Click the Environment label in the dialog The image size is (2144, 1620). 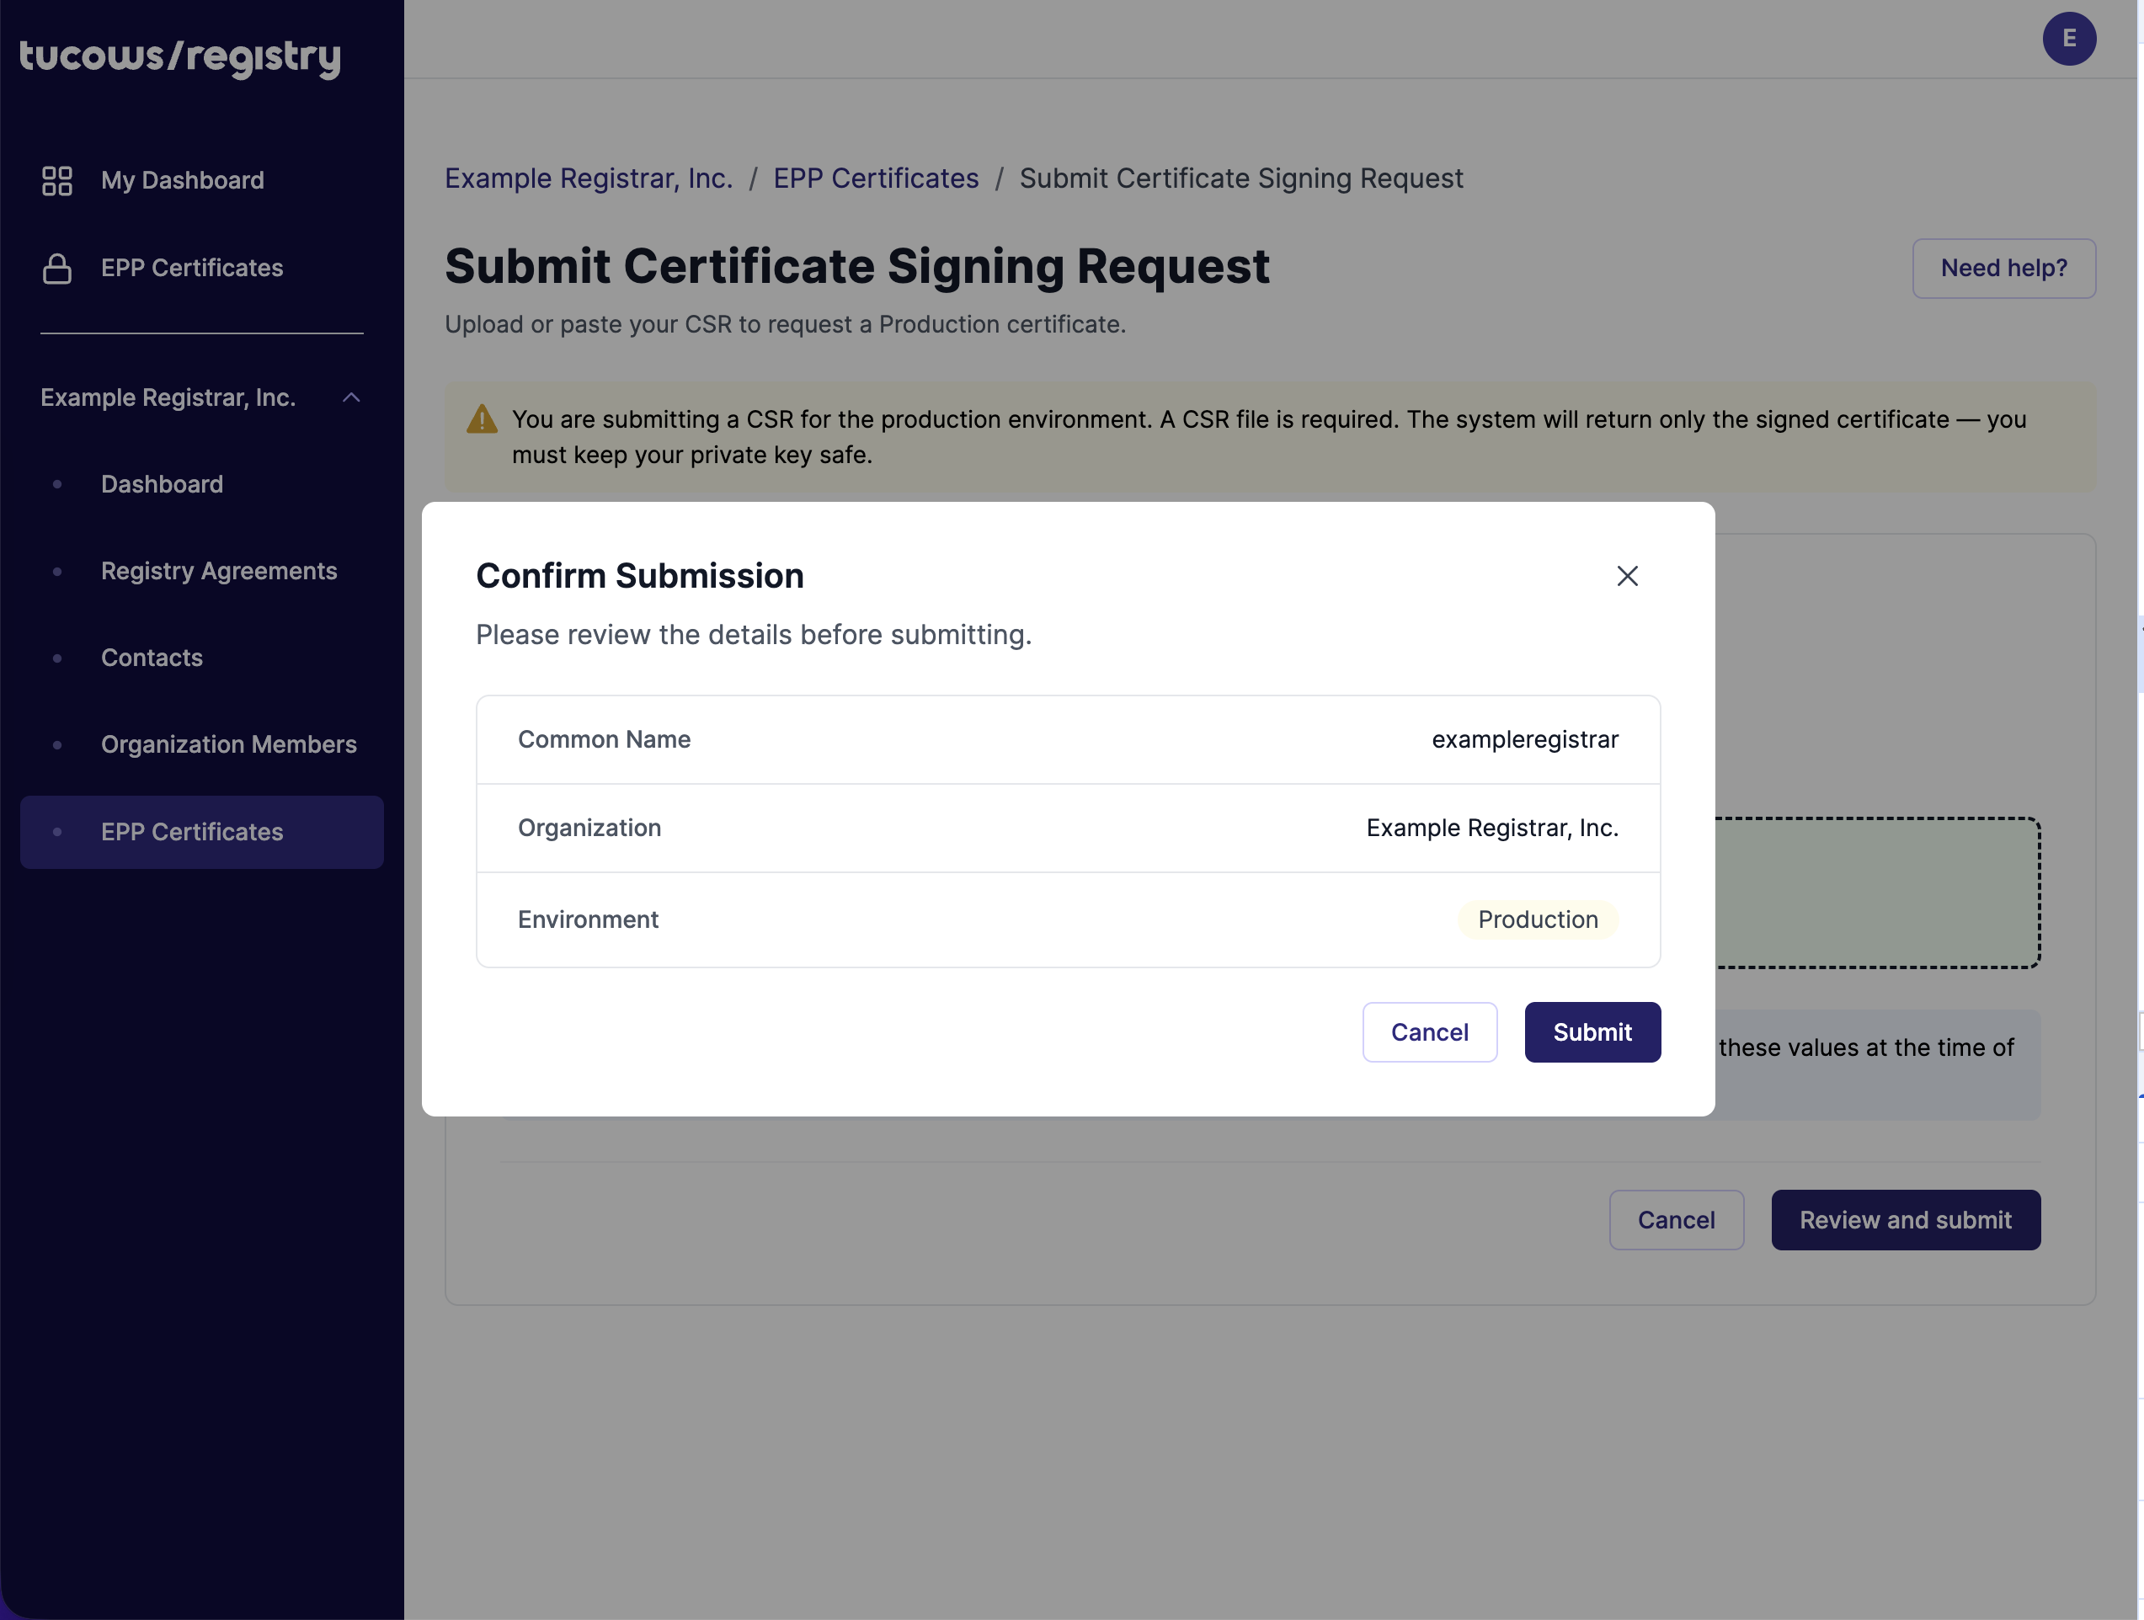pyautogui.click(x=588, y=919)
